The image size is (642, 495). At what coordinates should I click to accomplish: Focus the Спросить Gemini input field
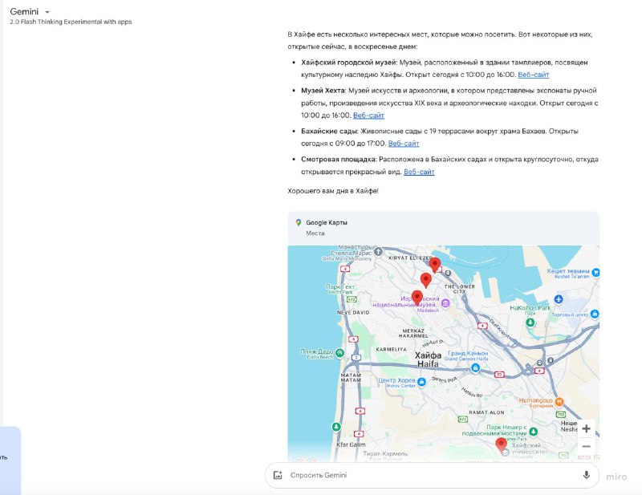pyautogui.click(x=432, y=475)
